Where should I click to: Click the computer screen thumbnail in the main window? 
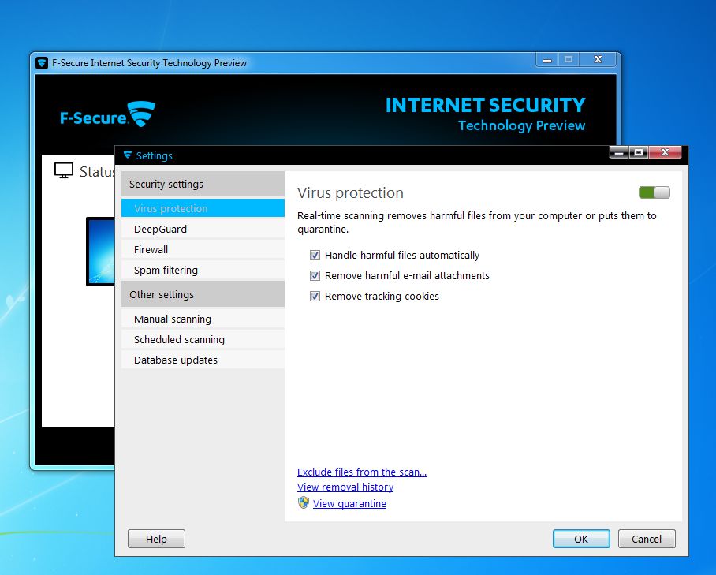[x=100, y=252]
